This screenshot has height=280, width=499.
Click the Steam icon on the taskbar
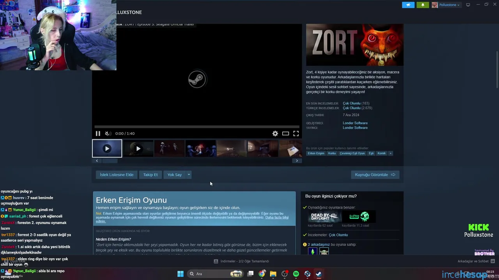[319, 274]
